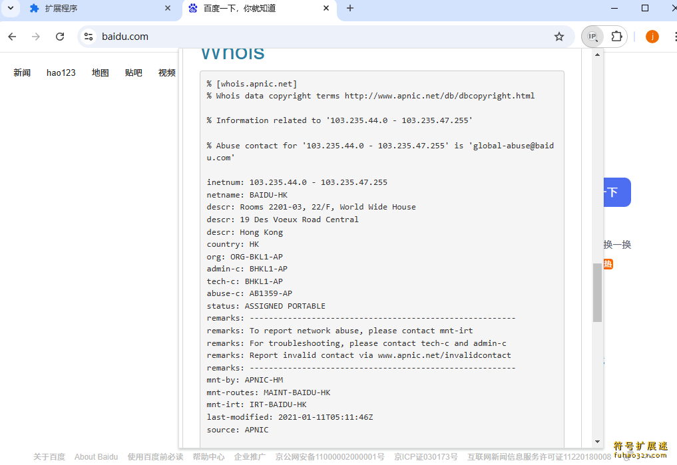The width and height of the screenshot is (677, 465).
Task: Open 帮助中心 footer link
Action: [208, 457]
